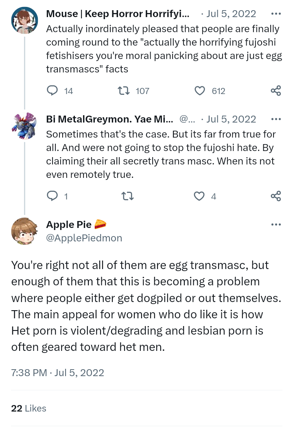Viewport: 293px width, 427px height.
Task: Visit Bi MetalGreymon's profile name link
Action: [x=110, y=119]
